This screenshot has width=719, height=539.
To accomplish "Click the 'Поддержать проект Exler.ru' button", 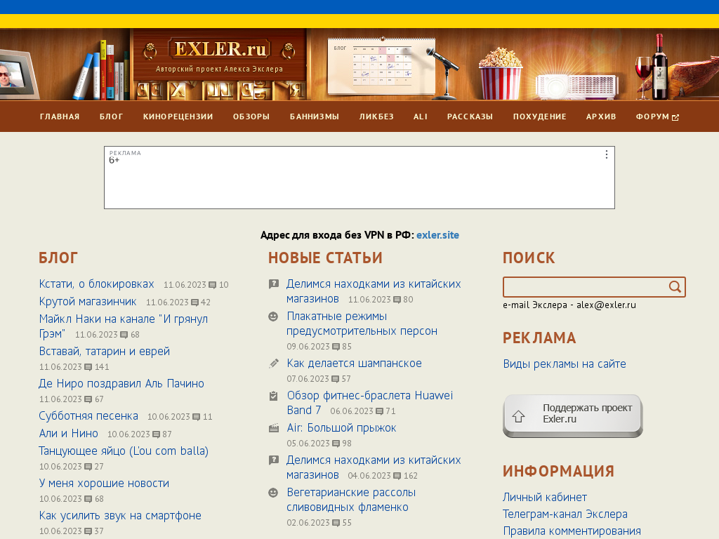I will 573,415.
